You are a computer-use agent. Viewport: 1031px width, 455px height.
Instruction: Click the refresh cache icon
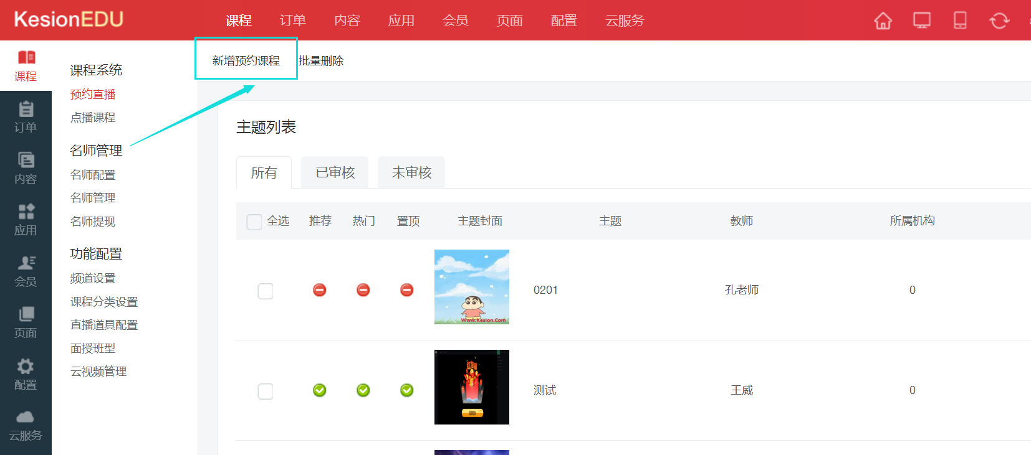point(999,21)
